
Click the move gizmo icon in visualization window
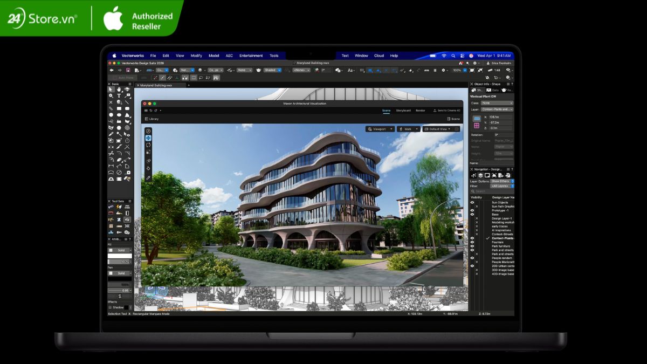(148, 138)
